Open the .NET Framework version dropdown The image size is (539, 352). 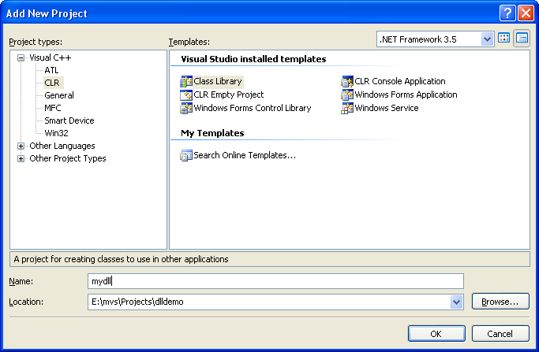point(487,39)
